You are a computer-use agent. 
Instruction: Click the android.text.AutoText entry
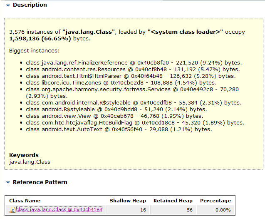[119, 129]
